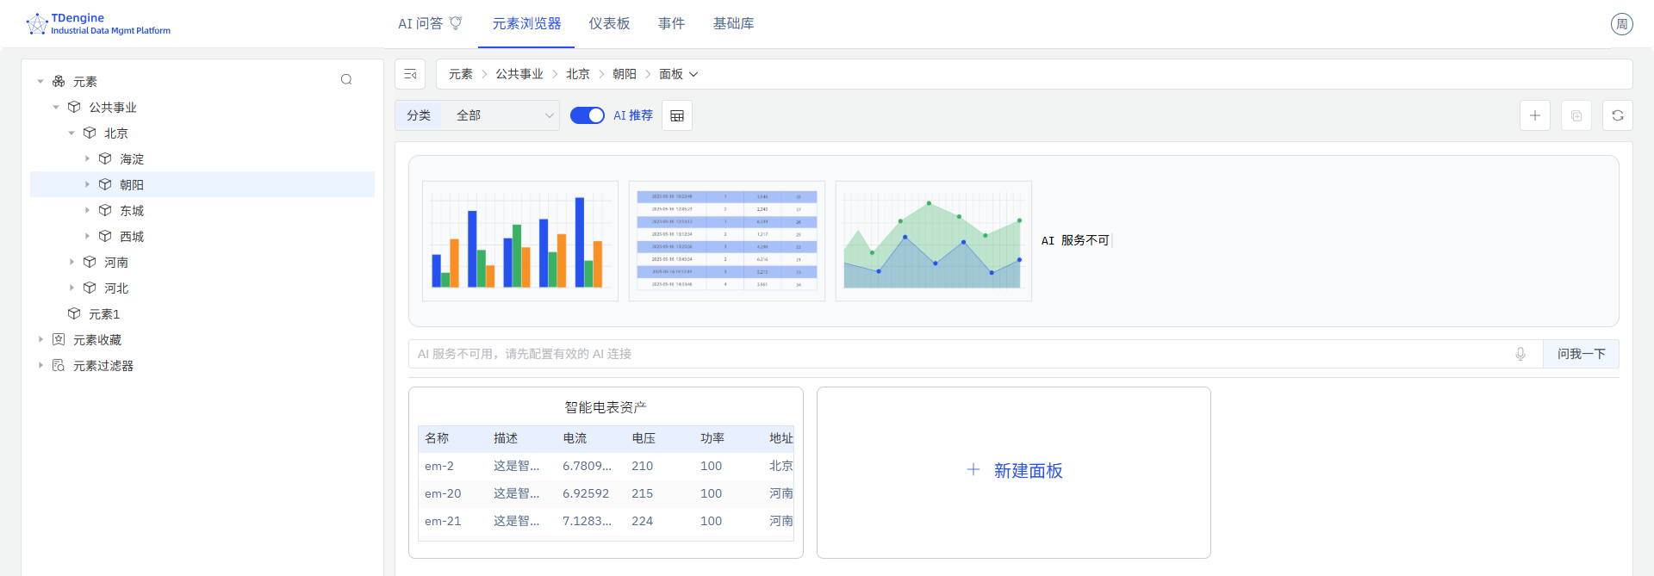Click the root 元素 tree icon
Image resolution: width=1654 pixels, height=576 pixels.
tap(59, 81)
